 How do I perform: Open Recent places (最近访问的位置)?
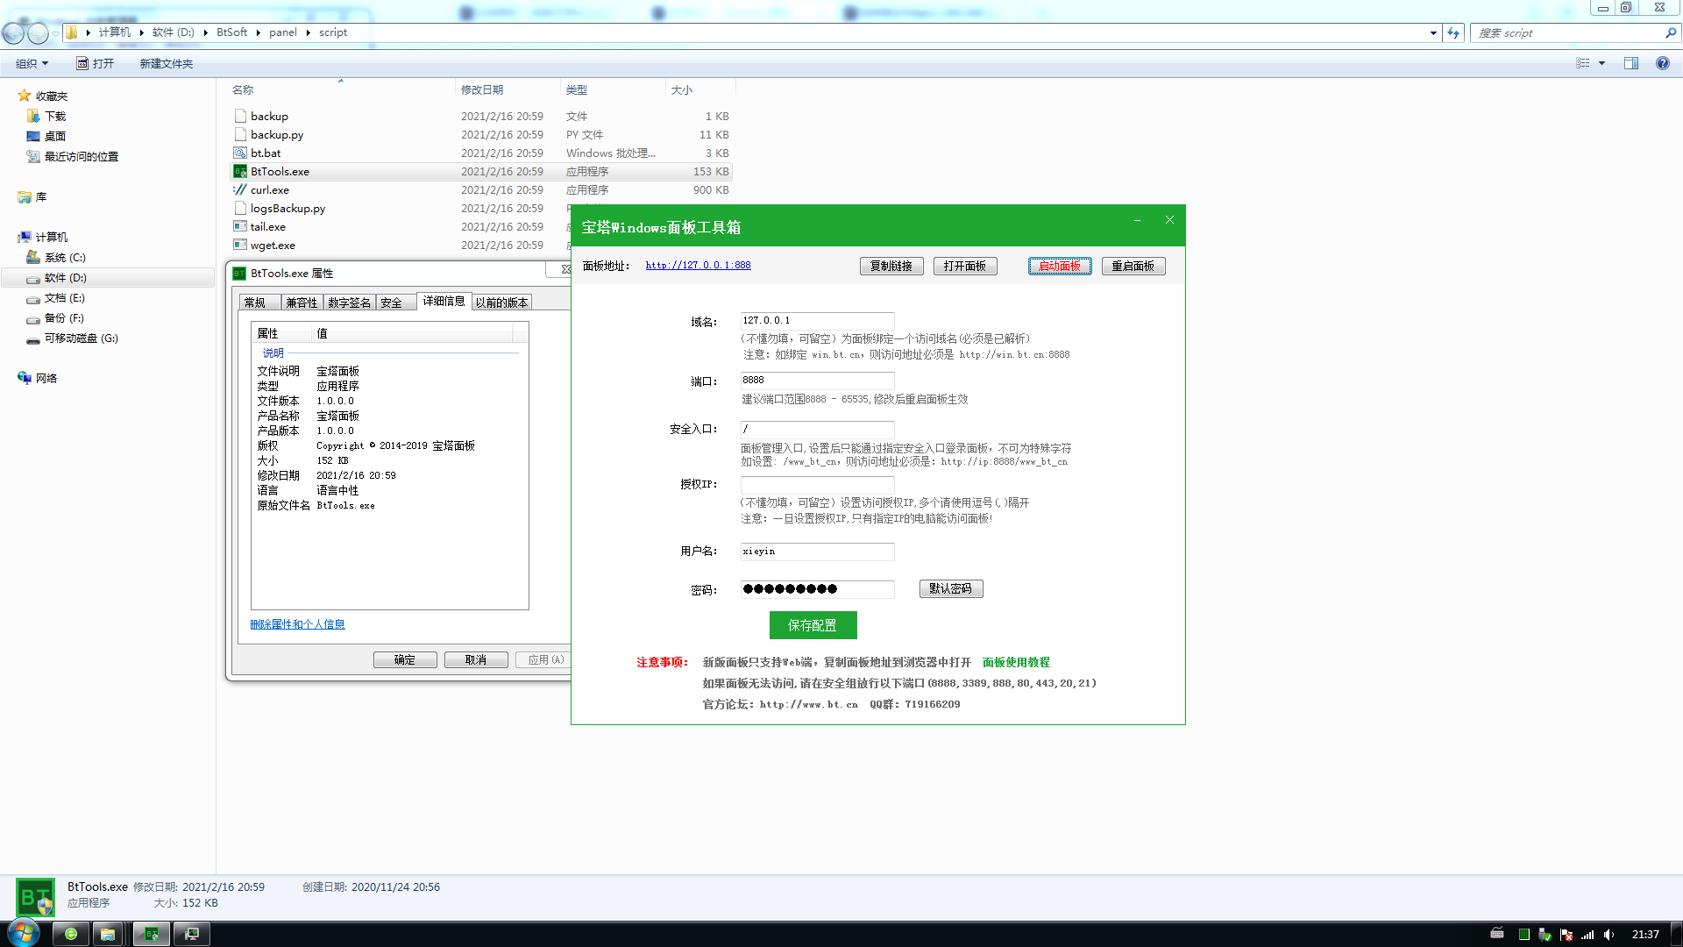click(81, 157)
